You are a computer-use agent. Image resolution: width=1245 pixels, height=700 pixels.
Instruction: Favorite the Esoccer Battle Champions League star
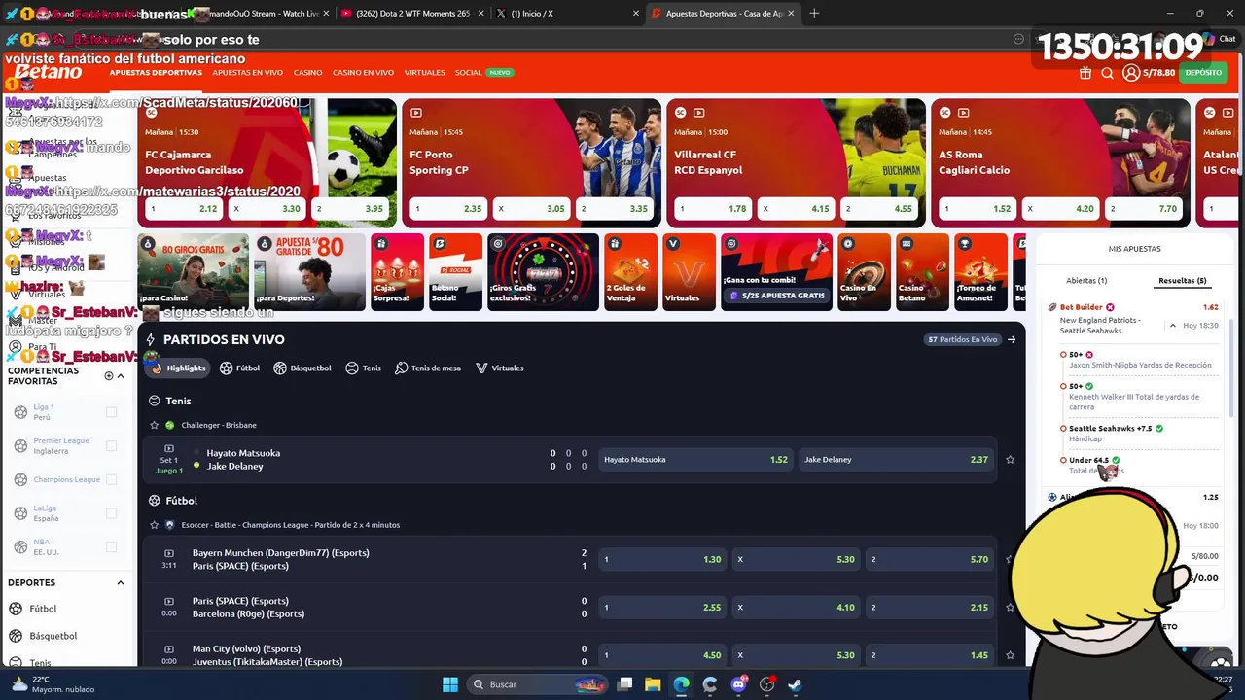pos(154,525)
